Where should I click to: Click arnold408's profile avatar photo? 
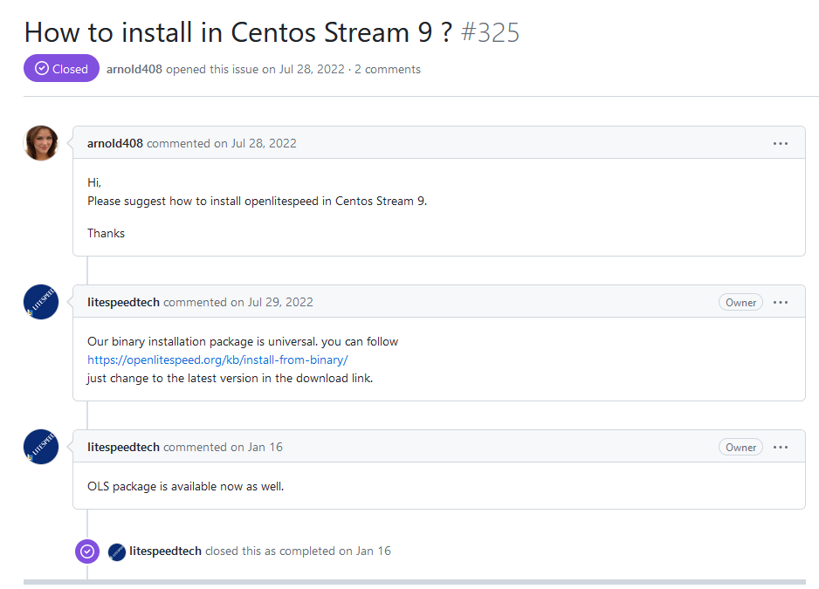tap(41, 143)
